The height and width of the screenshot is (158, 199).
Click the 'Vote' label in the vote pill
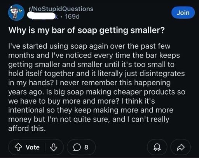click(33, 147)
